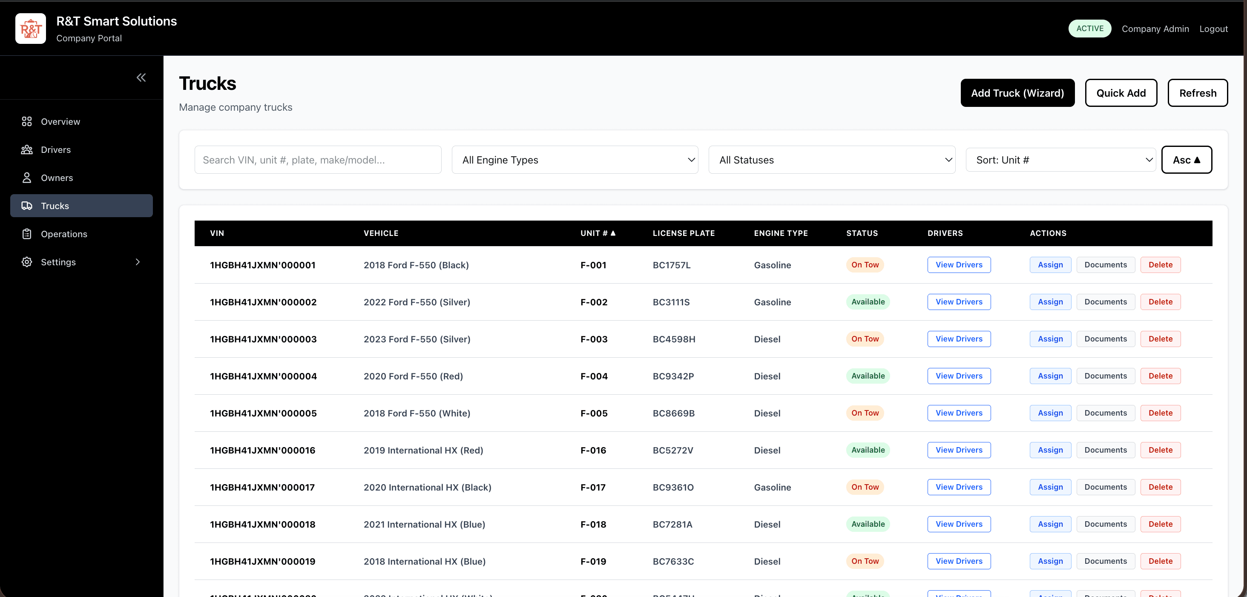Select Company Admin in the top menu
The width and height of the screenshot is (1247, 597).
click(1155, 29)
